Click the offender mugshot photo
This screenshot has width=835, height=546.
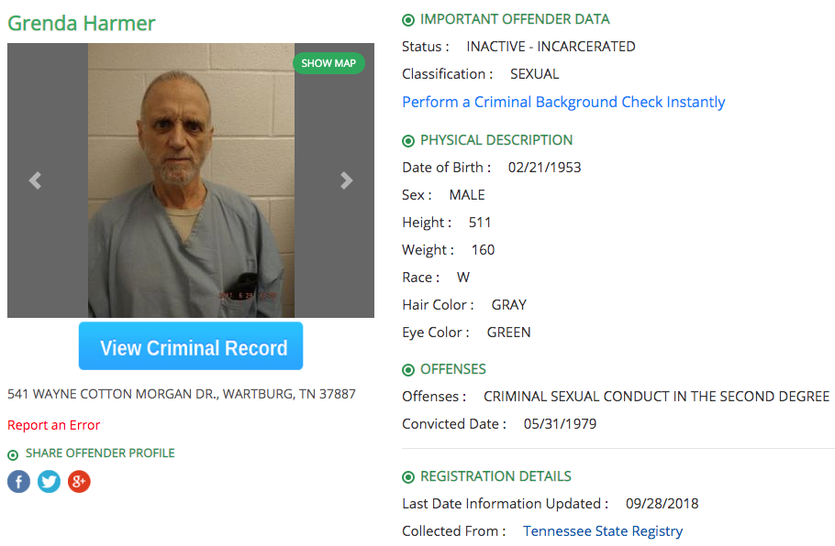[191, 180]
